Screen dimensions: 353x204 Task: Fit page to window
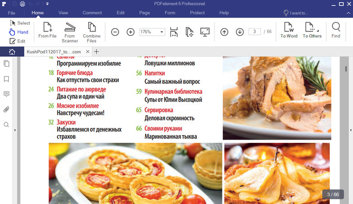(x=189, y=32)
